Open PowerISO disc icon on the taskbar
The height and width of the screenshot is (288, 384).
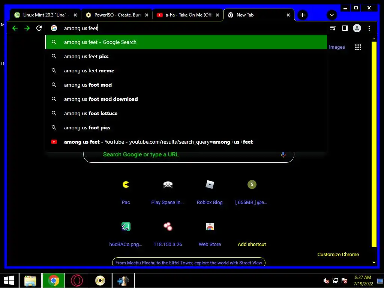pos(100,280)
